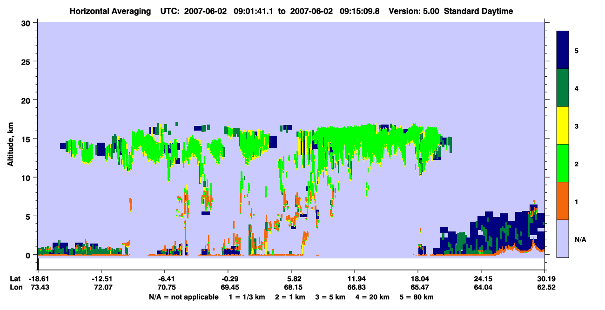This screenshot has width=605, height=310.
Task: Click the colorbar label 3
Action: coord(577,125)
